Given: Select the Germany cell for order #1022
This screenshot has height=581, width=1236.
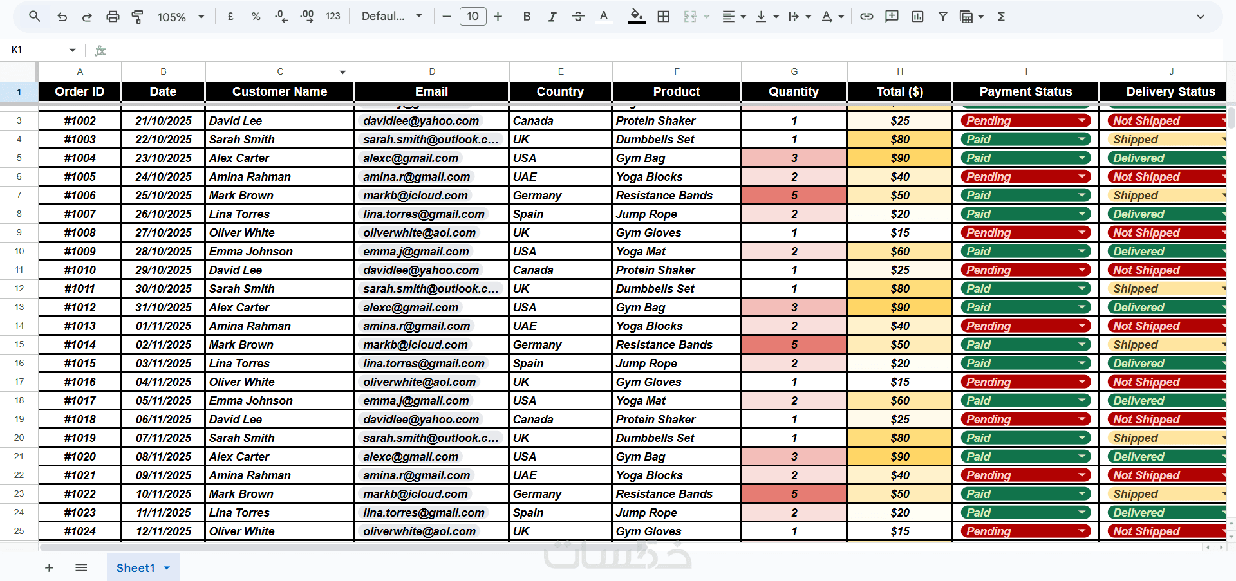Looking at the screenshot, I should point(560,494).
